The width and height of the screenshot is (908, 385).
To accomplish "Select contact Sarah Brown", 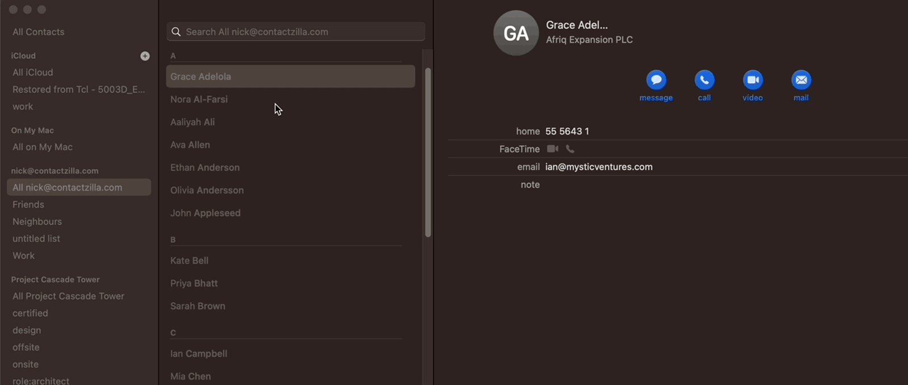I will [198, 306].
